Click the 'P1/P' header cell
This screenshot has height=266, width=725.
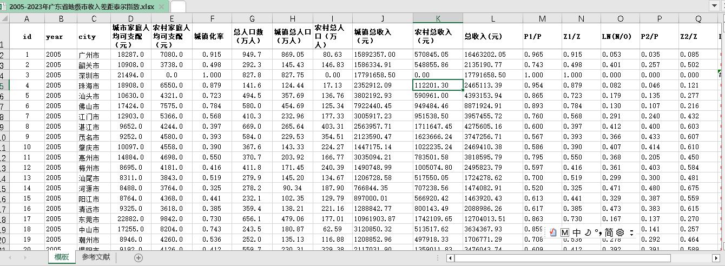[x=542, y=37]
